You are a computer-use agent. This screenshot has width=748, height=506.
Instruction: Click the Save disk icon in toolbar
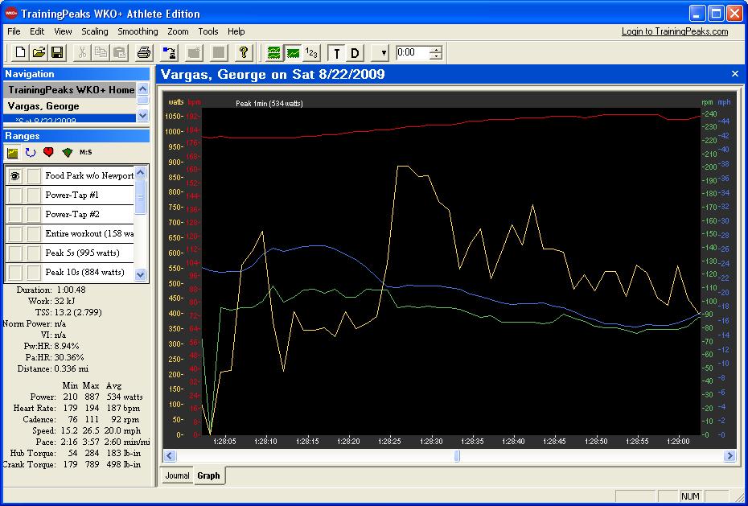click(57, 53)
